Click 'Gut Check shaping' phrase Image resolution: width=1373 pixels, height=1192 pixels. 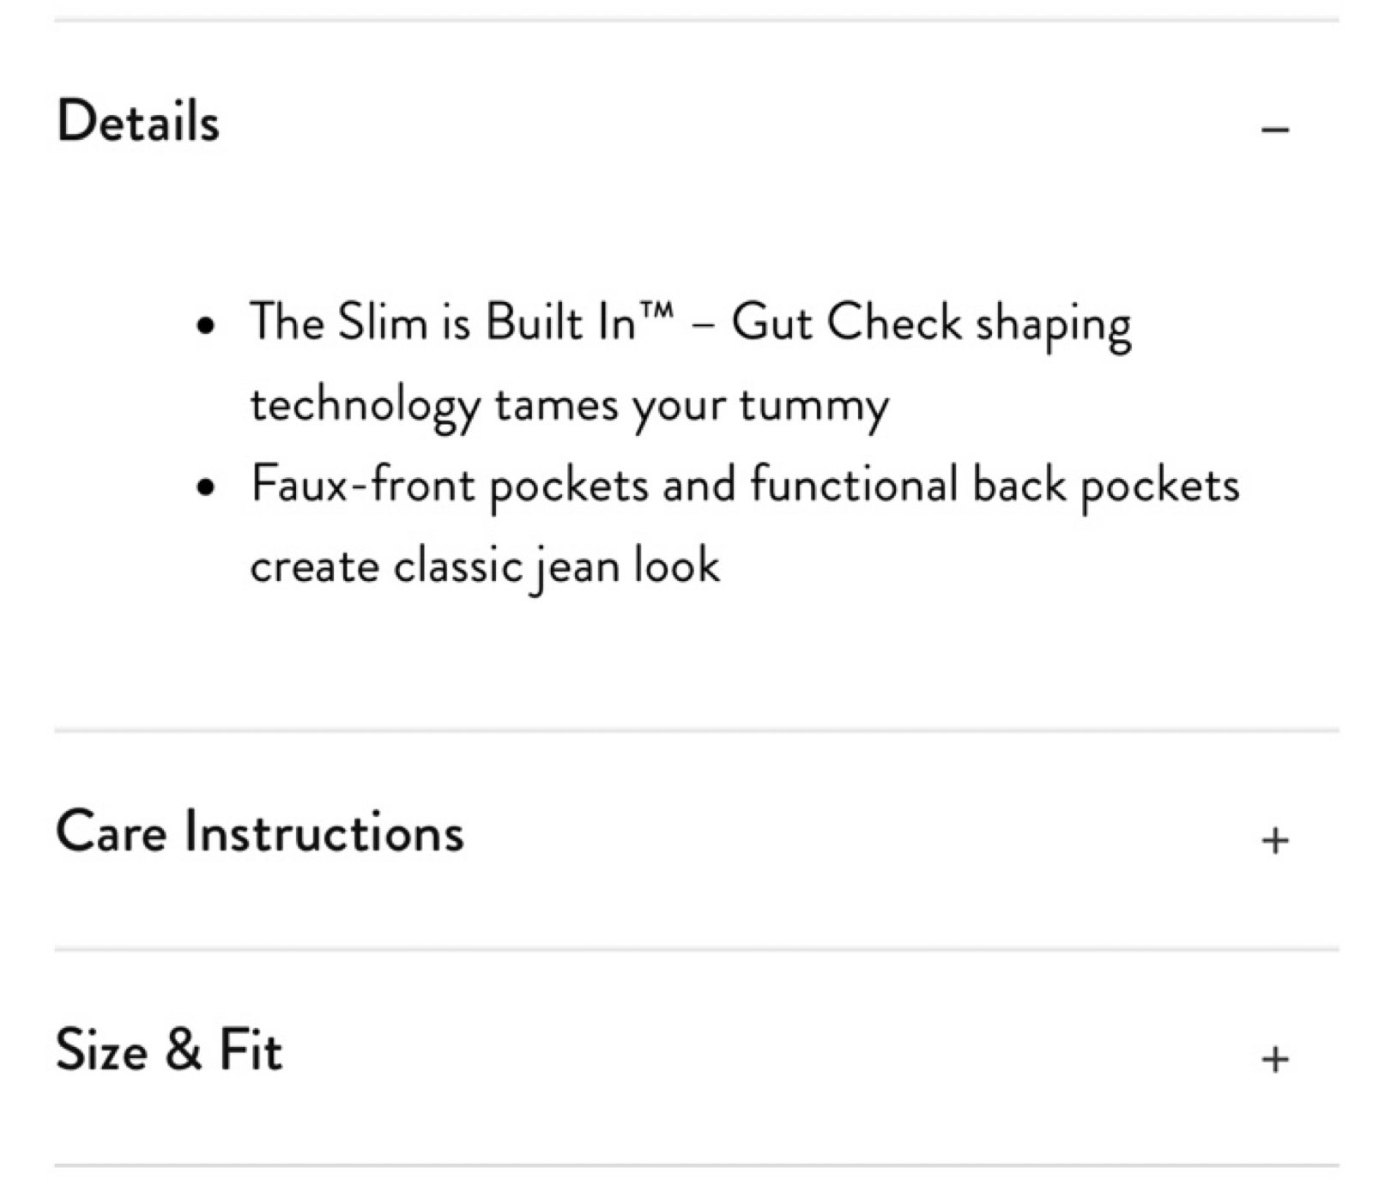[x=931, y=325]
